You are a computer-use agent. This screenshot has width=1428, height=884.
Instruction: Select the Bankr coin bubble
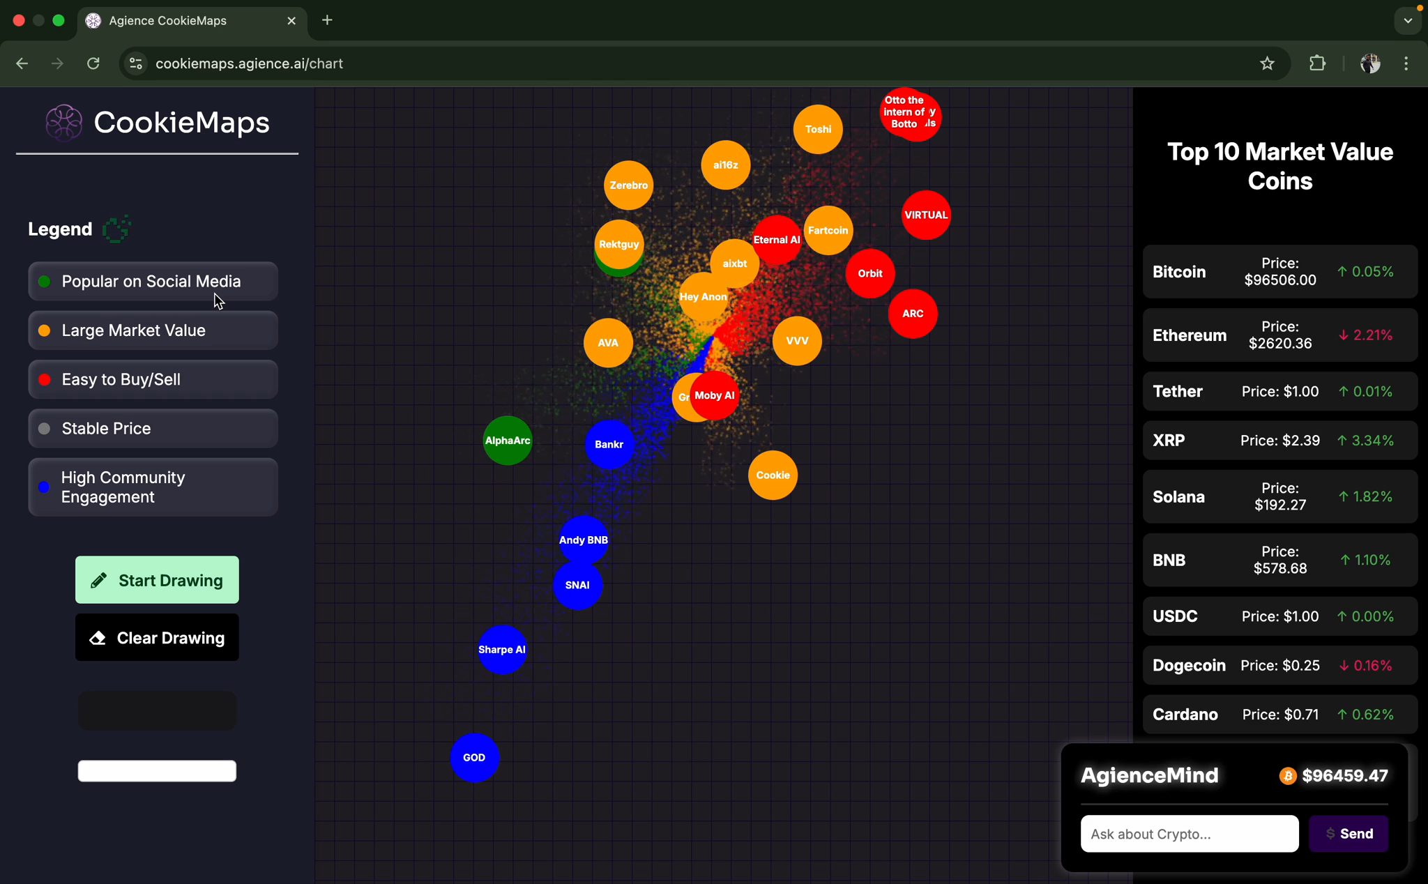point(609,445)
